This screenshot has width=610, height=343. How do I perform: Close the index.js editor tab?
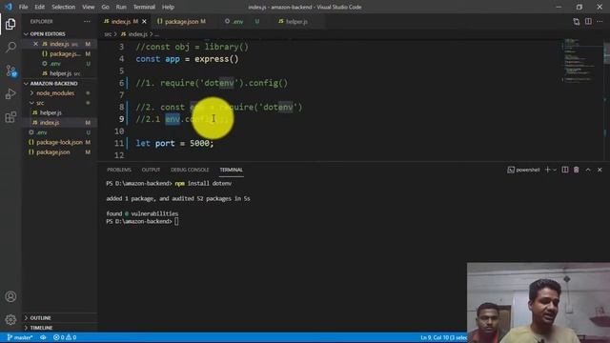tap(144, 21)
